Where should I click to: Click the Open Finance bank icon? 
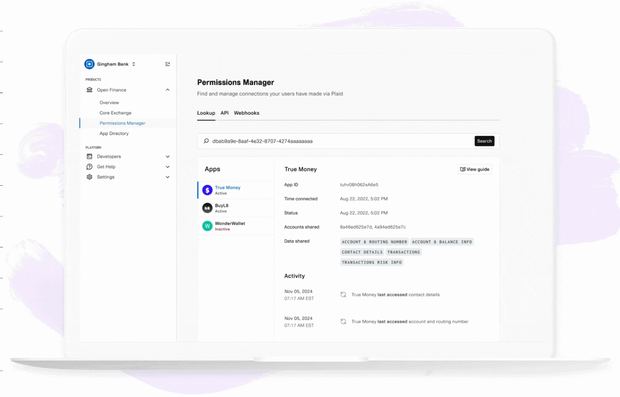tap(90, 90)
